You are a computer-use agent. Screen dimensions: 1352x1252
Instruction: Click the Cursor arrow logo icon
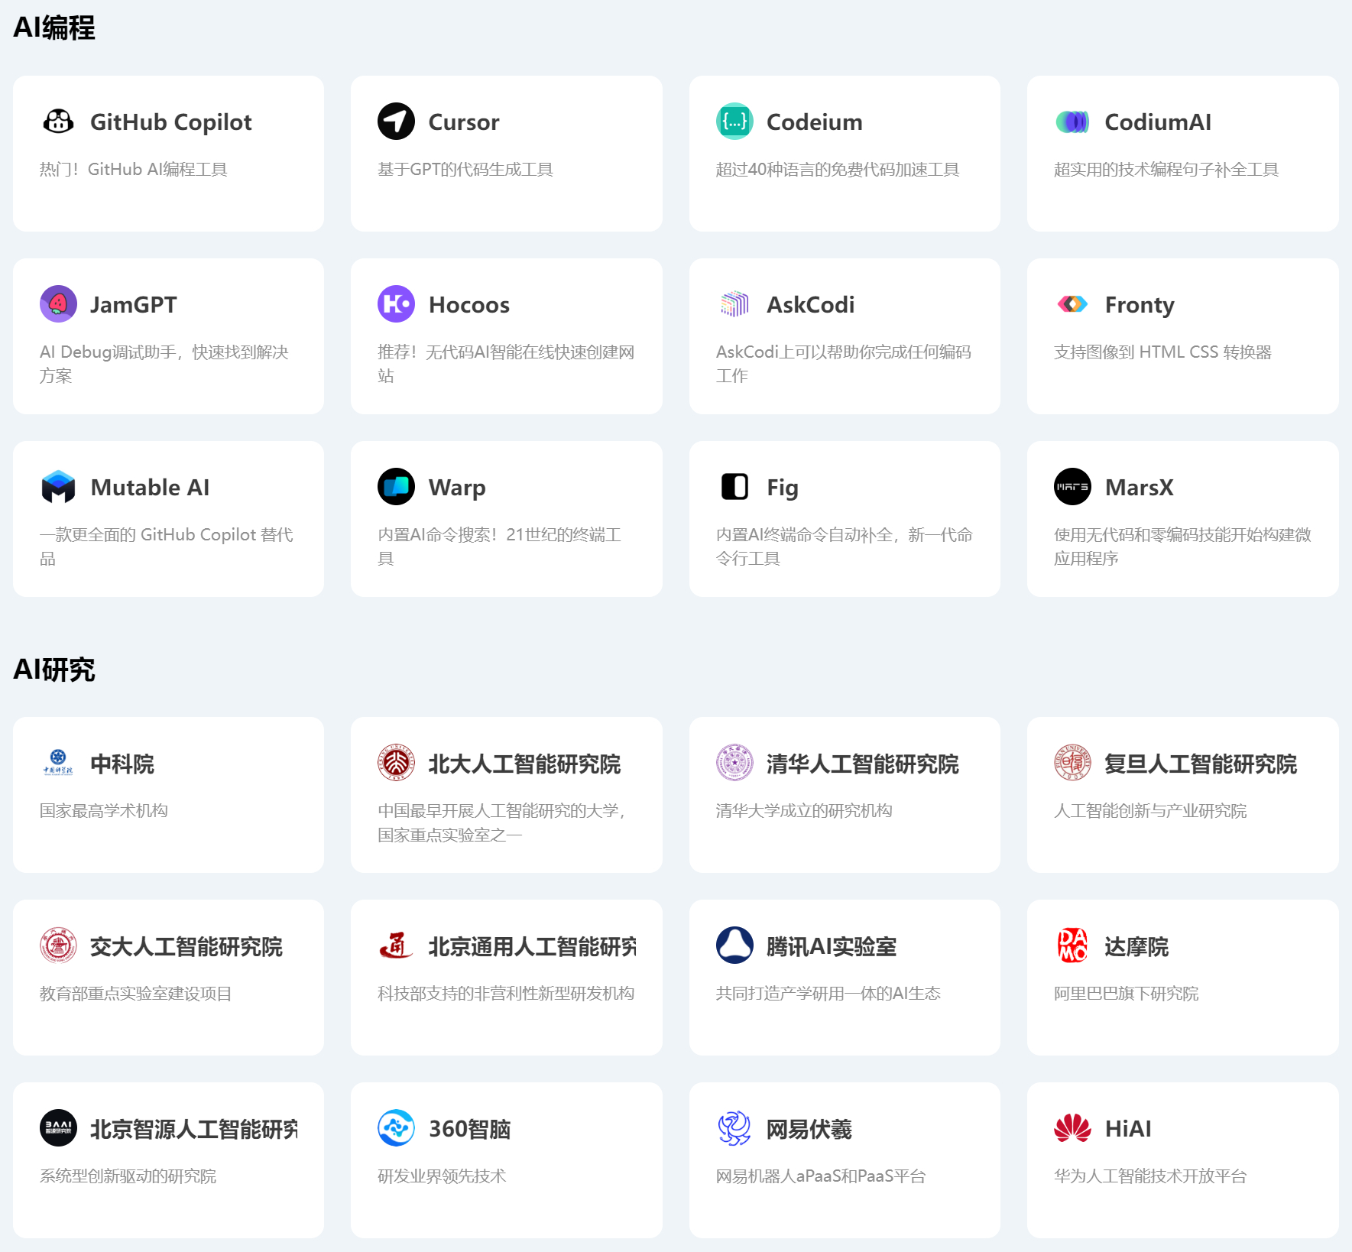coord(396,122)
